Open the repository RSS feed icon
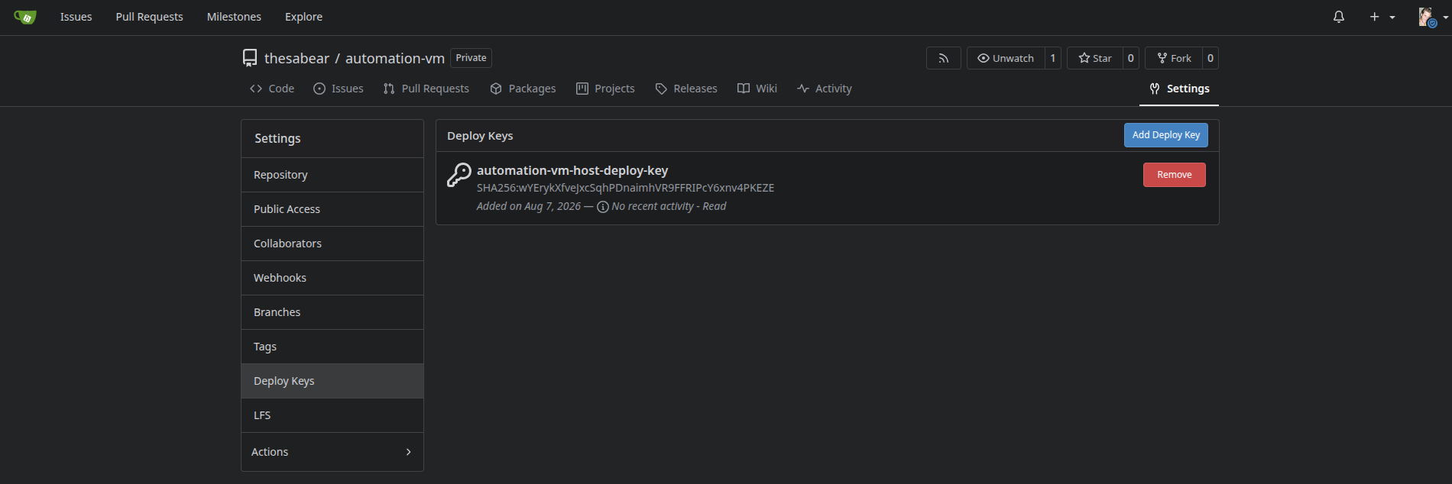 [944, 58]
